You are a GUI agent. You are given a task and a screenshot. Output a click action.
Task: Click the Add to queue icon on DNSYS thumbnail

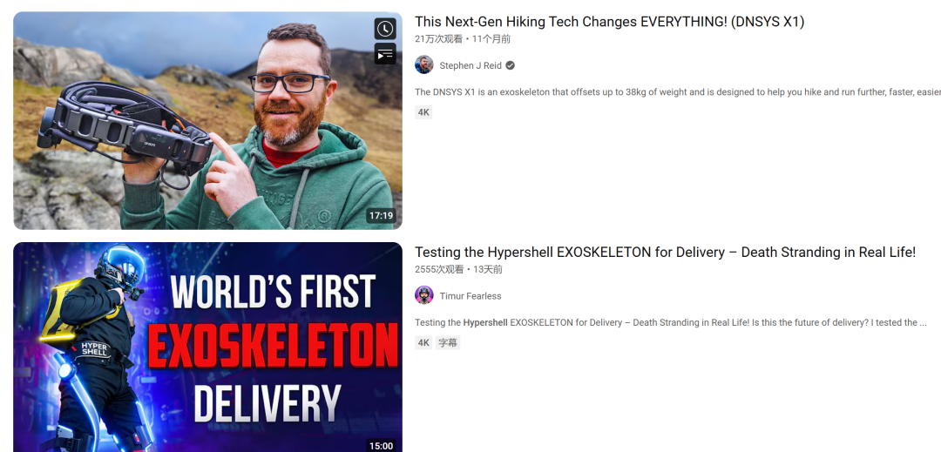point(385,54)
